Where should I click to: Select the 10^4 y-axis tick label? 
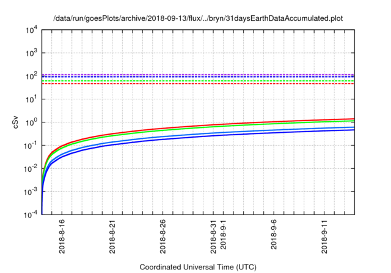click(x=31, y=30)
